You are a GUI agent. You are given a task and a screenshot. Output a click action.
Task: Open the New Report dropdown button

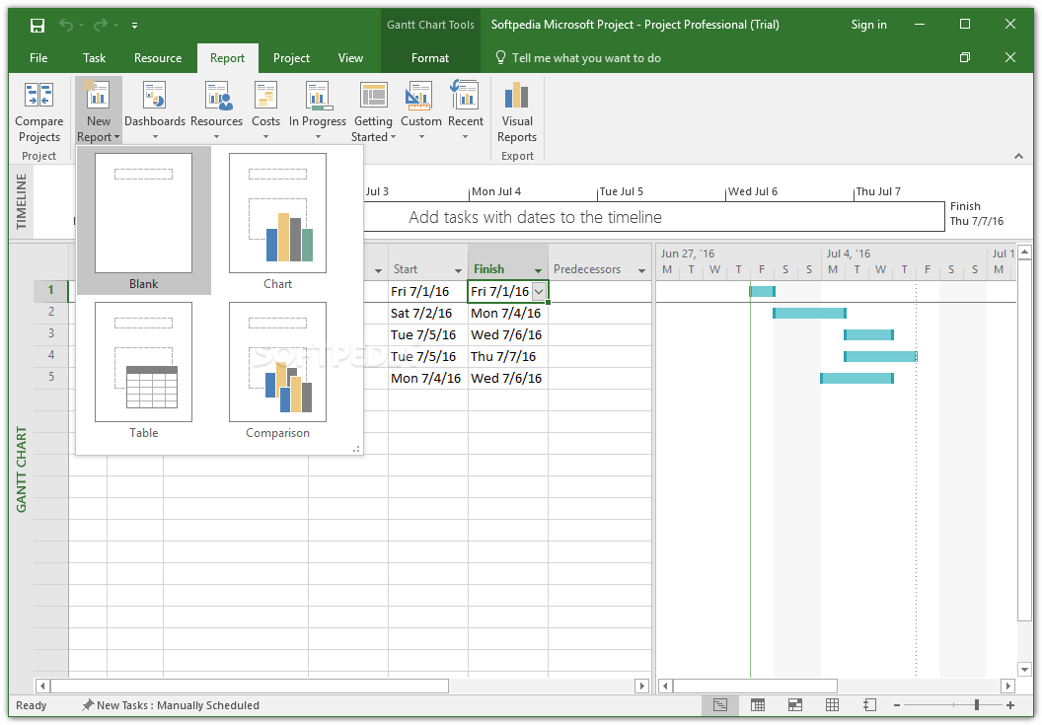pyautogui.click(x=99, y=111)
